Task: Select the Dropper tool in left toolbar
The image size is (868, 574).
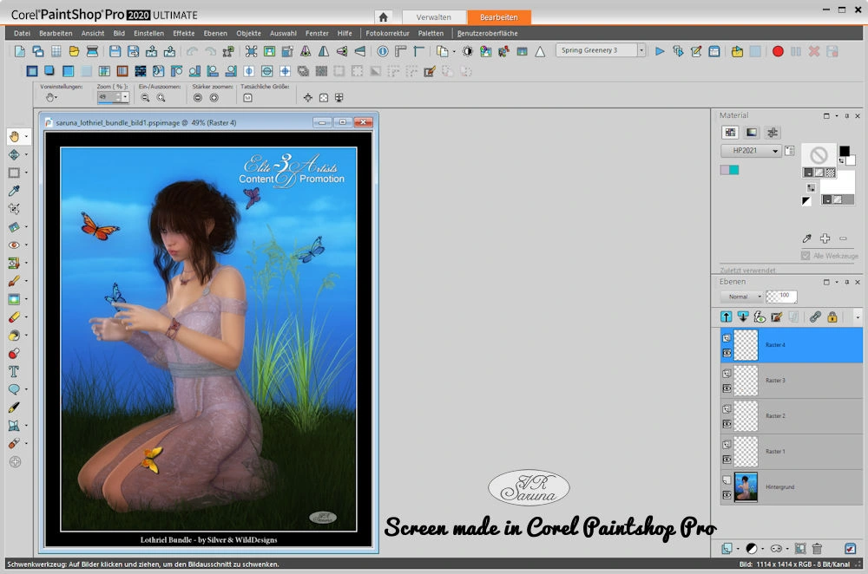Action: tap(14, 191)
